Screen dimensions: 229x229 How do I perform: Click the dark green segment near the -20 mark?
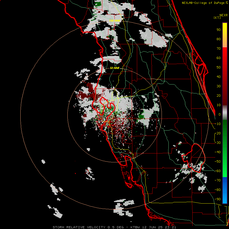225,132
